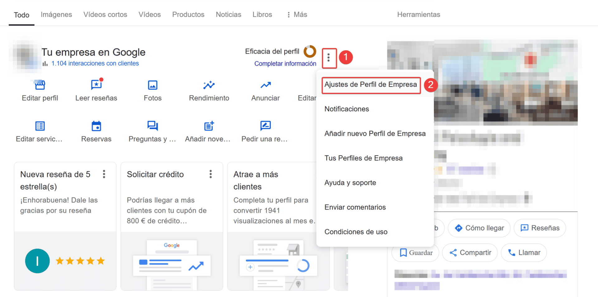Select the Preguntas y respuestas icon

tap(152, 126)
